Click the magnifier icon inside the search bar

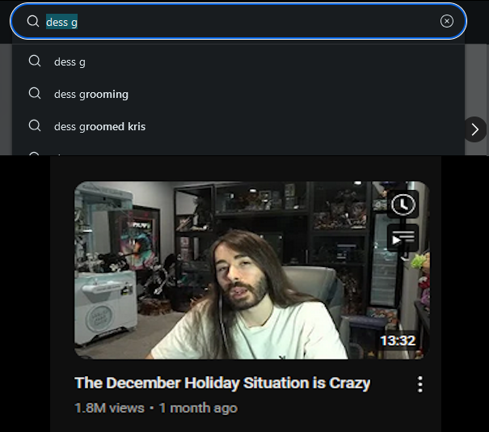(33, 21)
